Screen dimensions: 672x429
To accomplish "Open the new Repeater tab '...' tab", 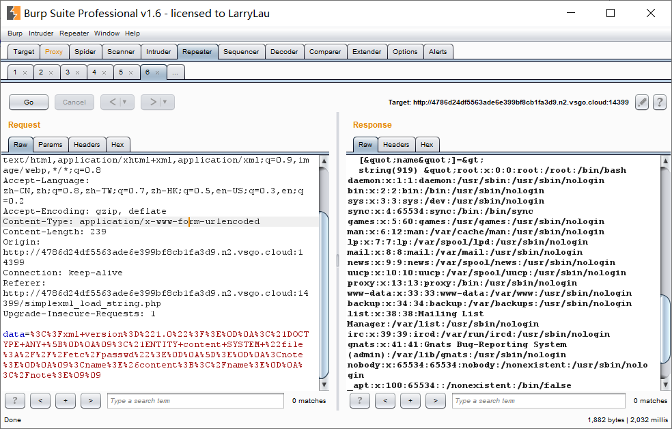I will pyautogui.click(x=176, y=72).
